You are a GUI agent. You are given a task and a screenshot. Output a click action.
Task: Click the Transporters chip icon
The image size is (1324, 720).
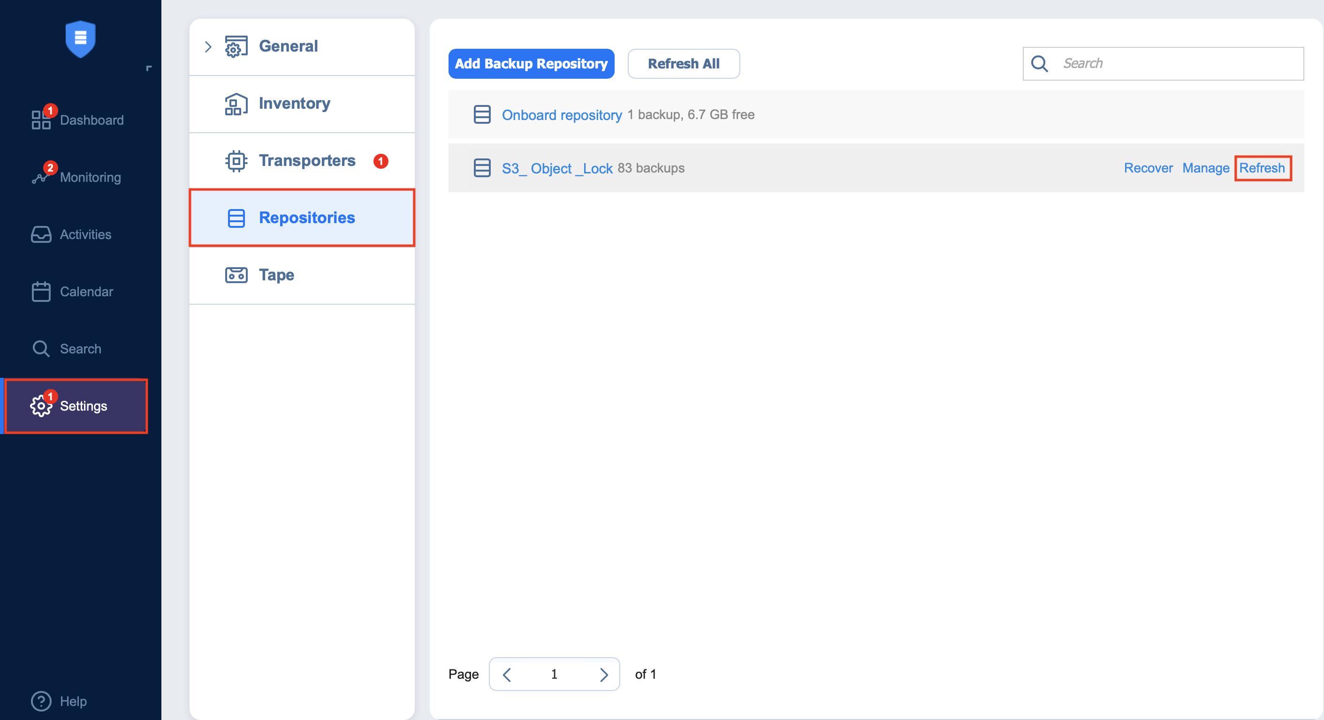pyautogui.click(x=236, y=161)
